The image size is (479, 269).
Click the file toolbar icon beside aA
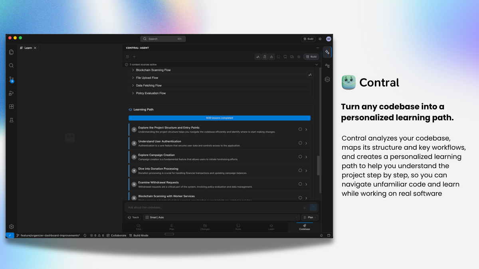pos(265,57)
